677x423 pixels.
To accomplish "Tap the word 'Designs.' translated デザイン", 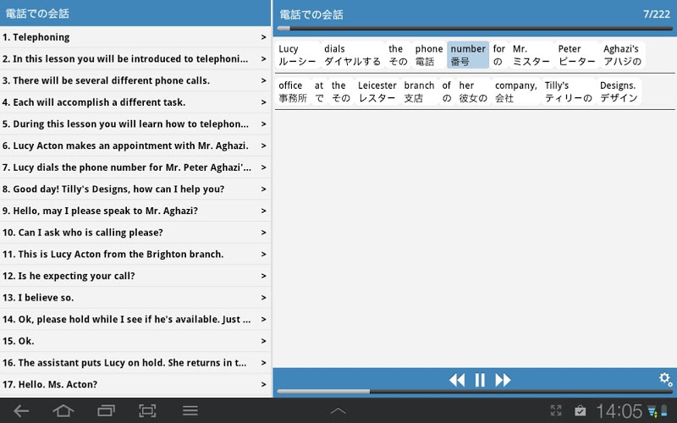I will tap(619, 91).
